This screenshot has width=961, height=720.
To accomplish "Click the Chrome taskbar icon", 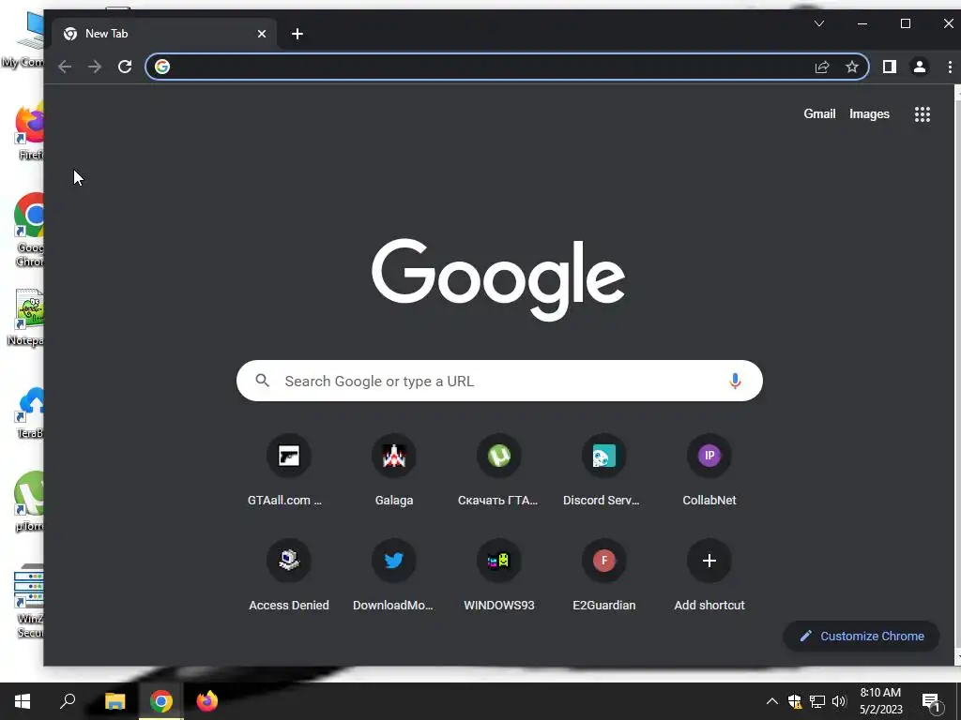I will [161, 701].
